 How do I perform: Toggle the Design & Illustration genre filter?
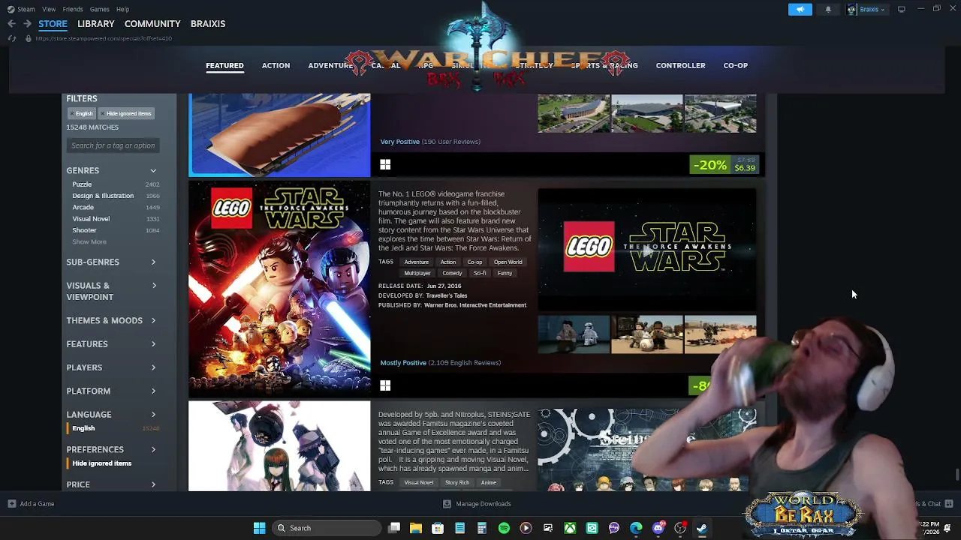click(x=103, y=196)
